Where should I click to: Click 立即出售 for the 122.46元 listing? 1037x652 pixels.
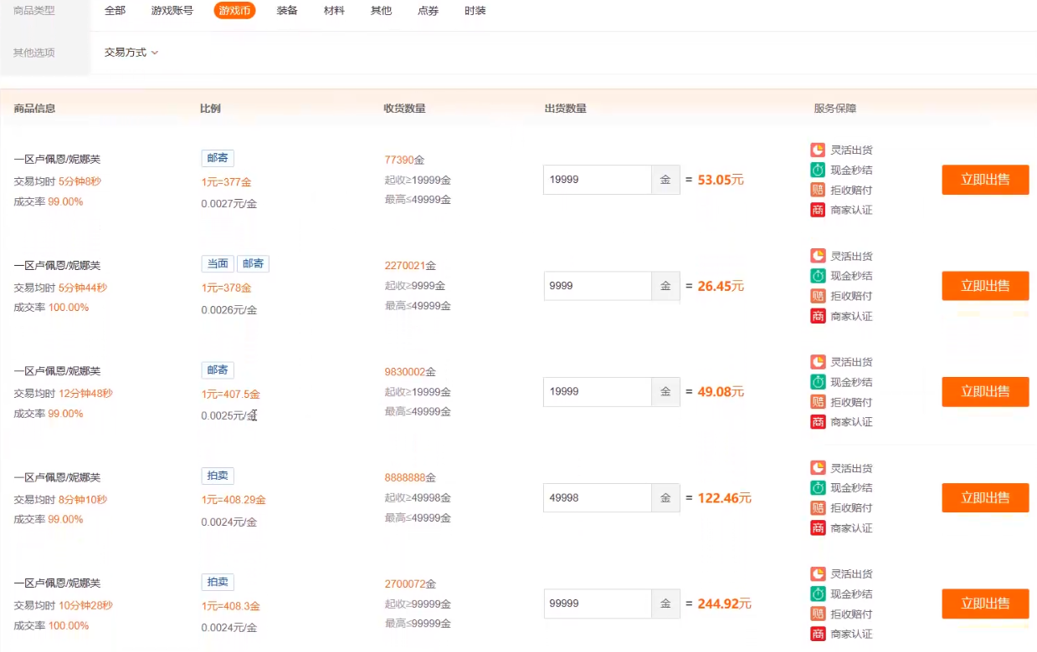tap(985, 498)
